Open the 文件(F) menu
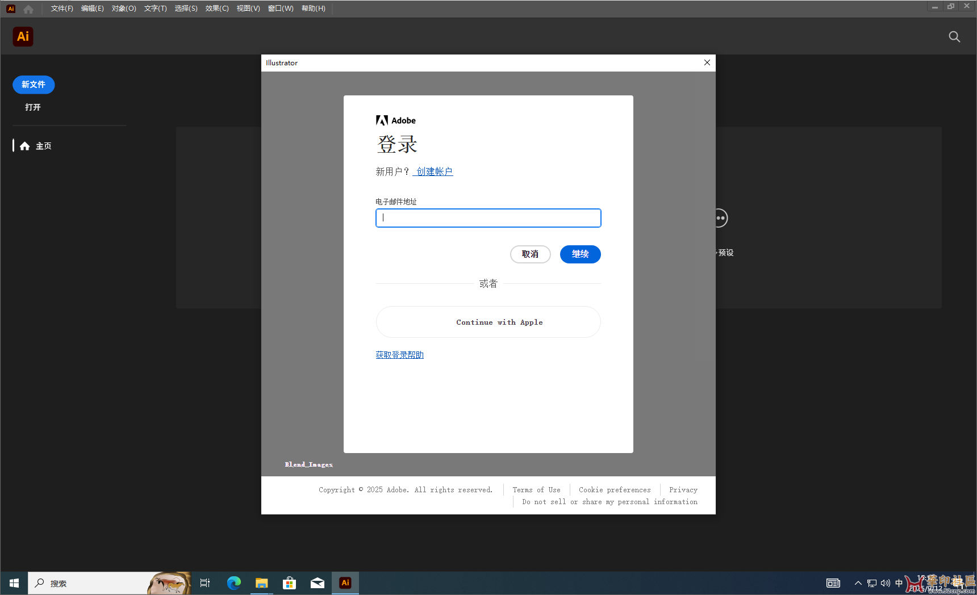This screenshot has width=977, height=595. pos(62,9)
